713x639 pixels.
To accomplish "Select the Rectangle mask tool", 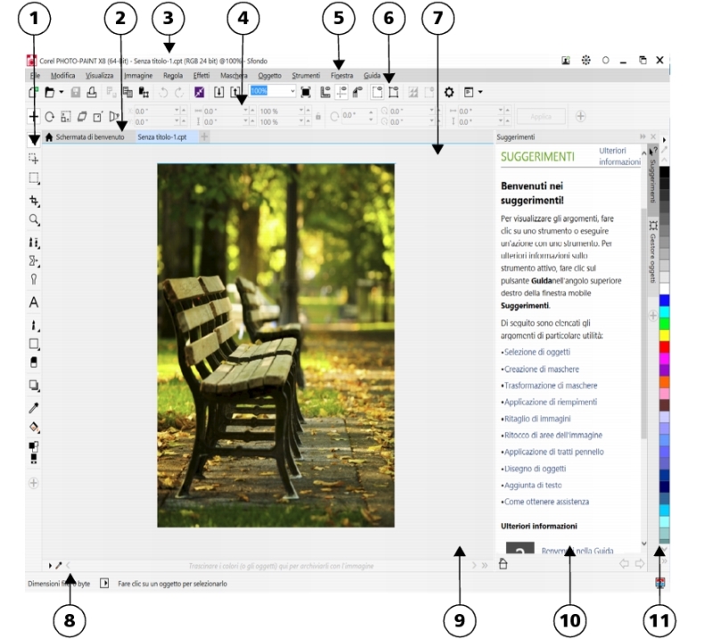I will click(34, 179).
